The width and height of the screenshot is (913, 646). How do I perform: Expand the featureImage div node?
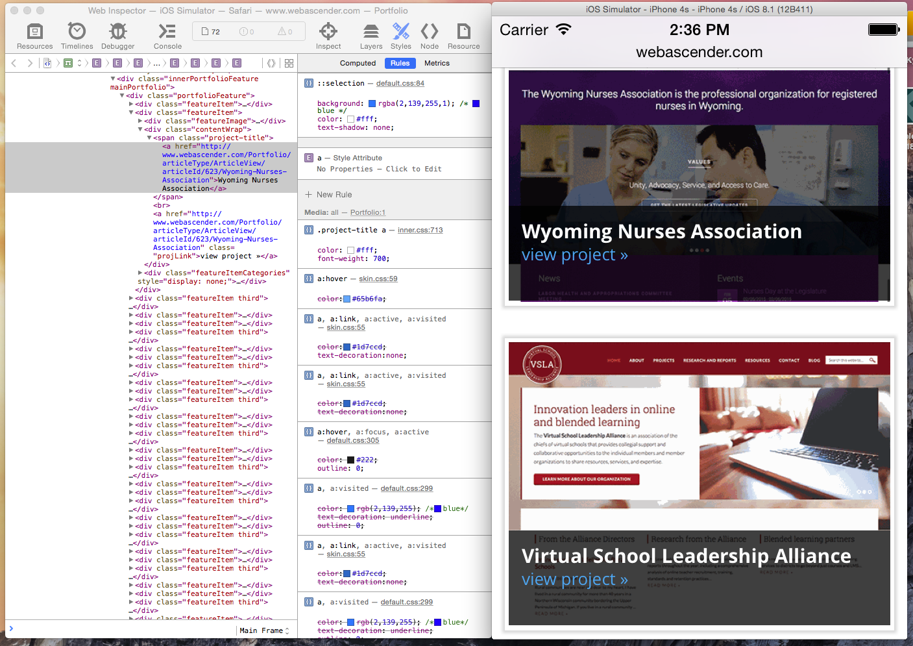(140, 121)
